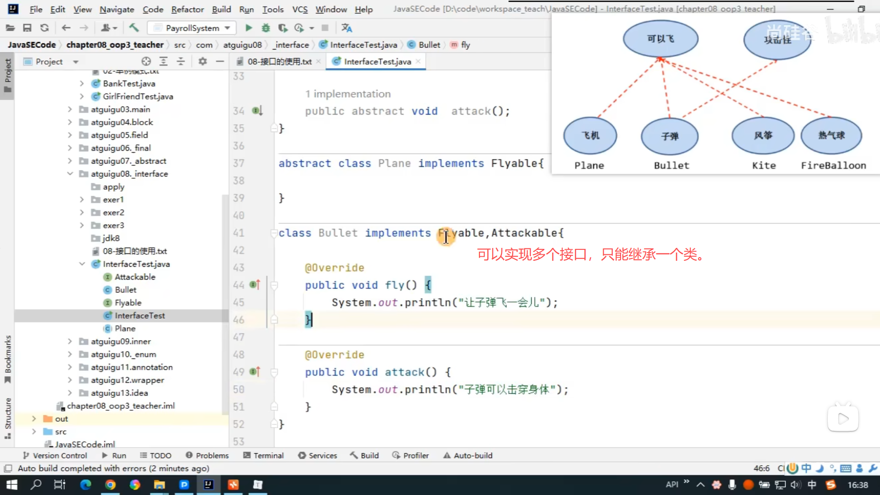Toggle fold marker at line 49
The width and height of the screenshot is (880, 495).
[x=274, y=372]
